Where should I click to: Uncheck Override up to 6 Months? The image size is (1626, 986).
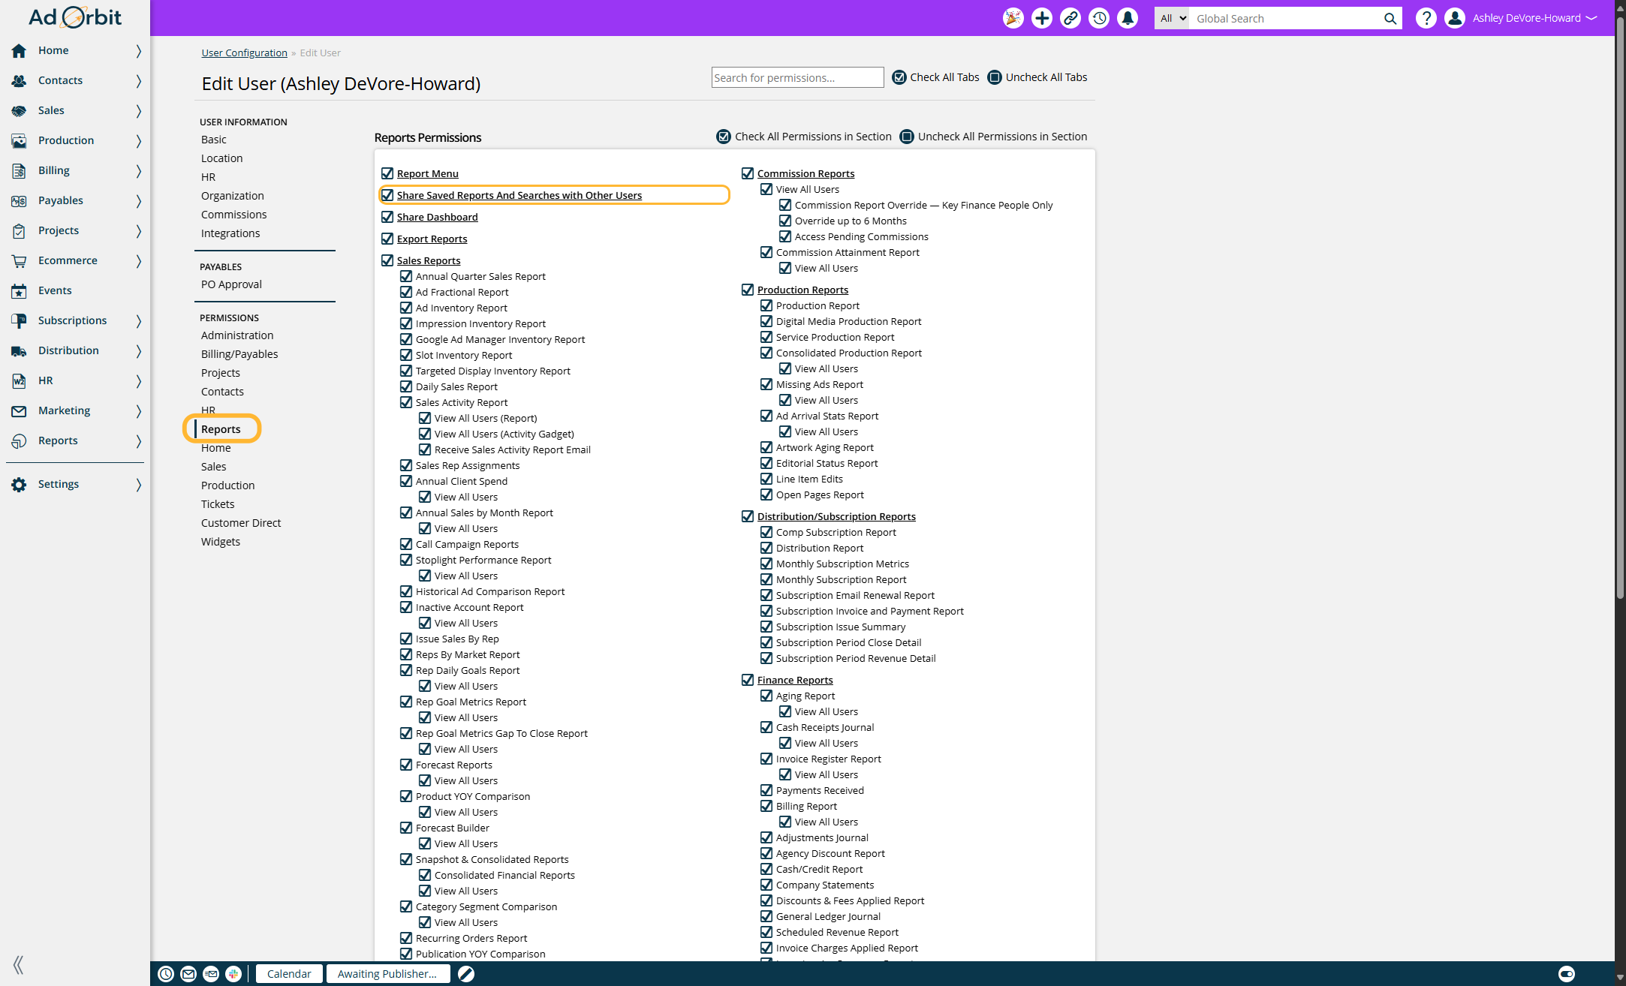[x=785, y=221]
